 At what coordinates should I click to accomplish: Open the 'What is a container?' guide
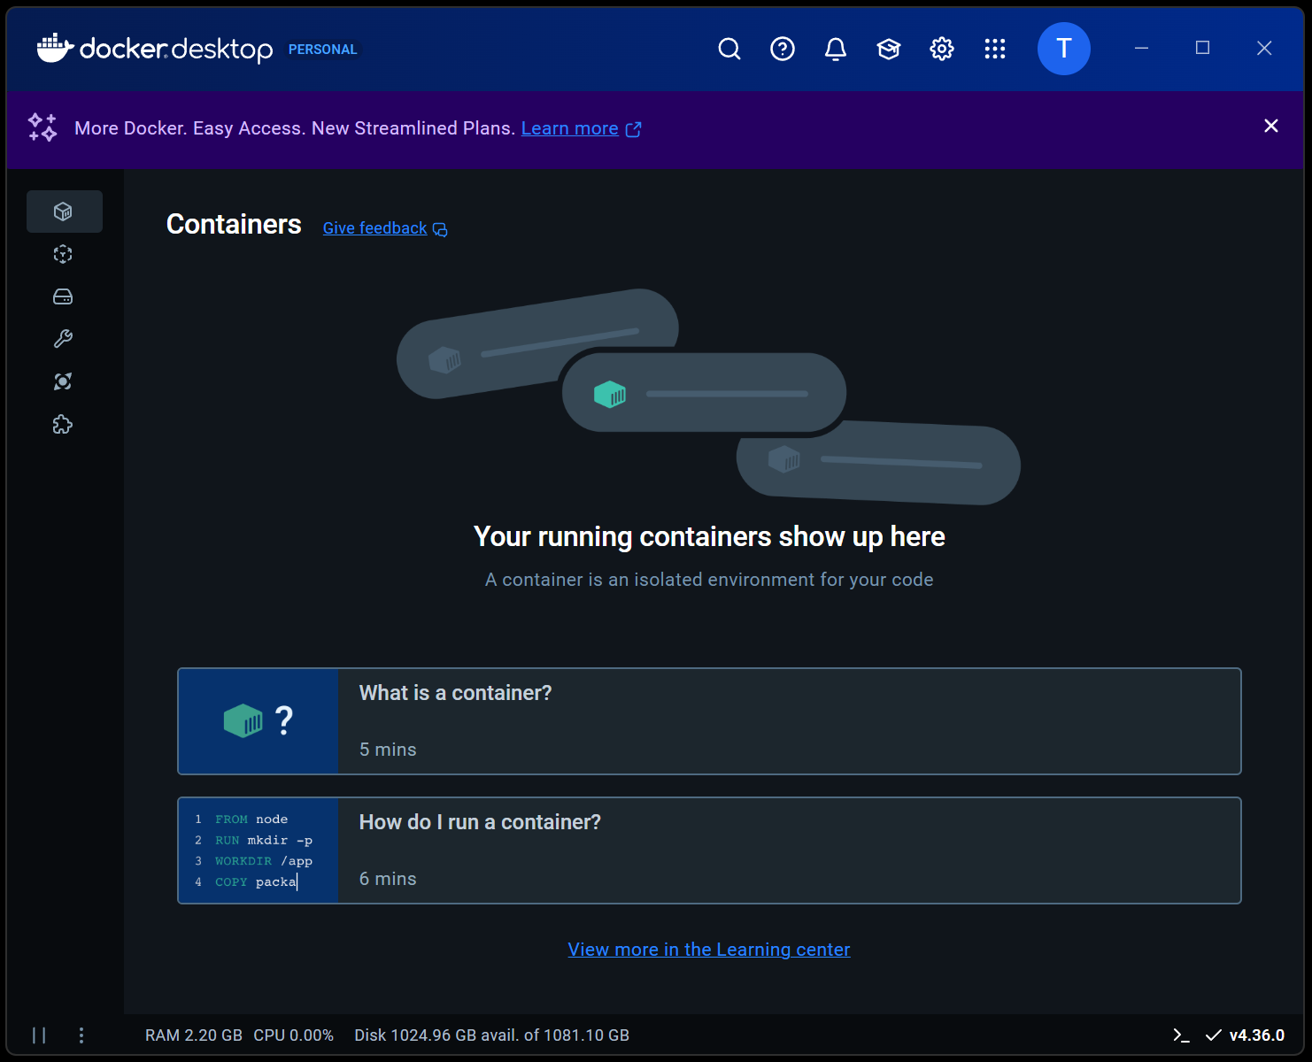pos(709,721)
